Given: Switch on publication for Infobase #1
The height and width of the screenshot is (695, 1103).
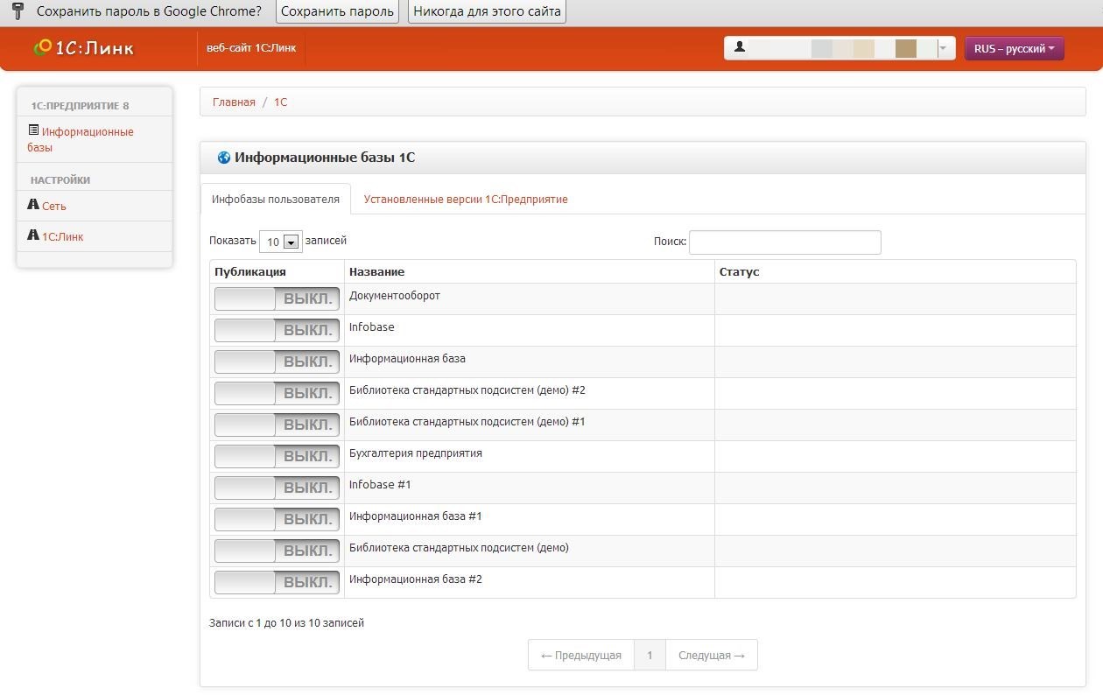Looking at the screenshot, I should (277, 488).
